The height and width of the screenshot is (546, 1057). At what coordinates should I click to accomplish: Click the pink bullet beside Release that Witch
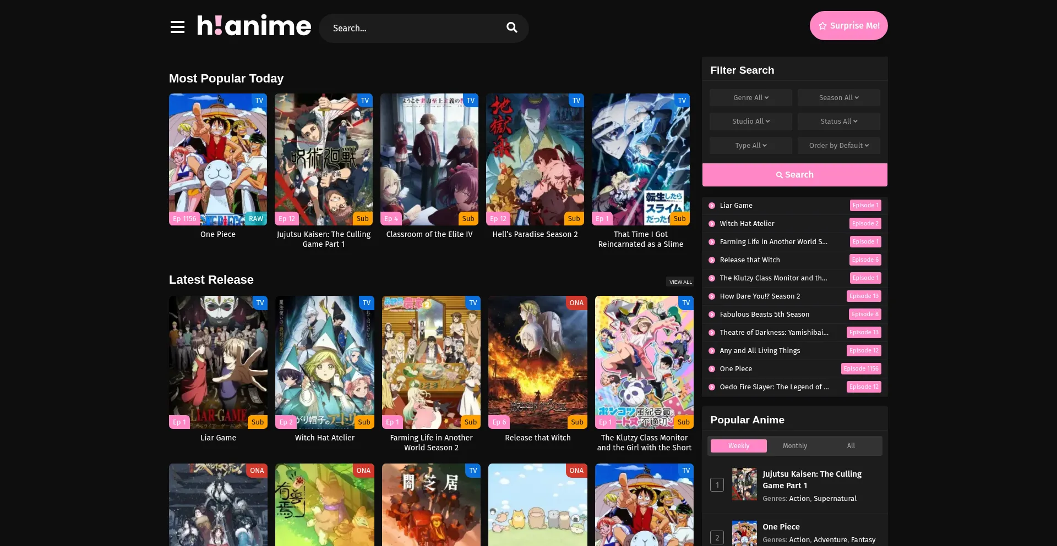tap(712, 260)
